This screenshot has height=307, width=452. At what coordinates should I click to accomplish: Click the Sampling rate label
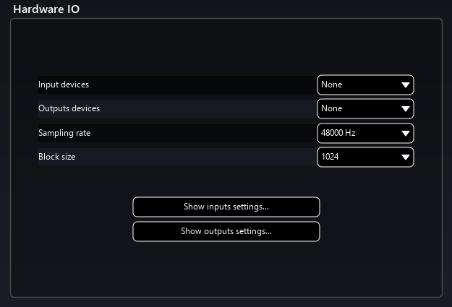64,133
